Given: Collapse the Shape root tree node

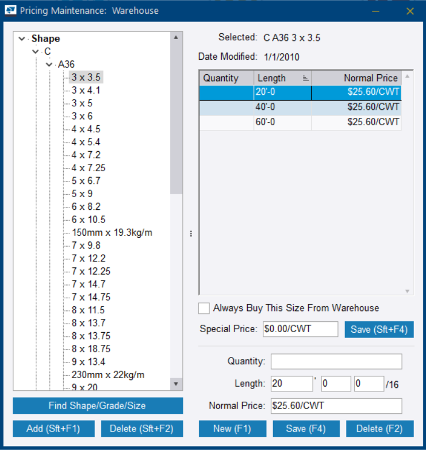Looking at the screenshot, I should [x=22, y=39].
